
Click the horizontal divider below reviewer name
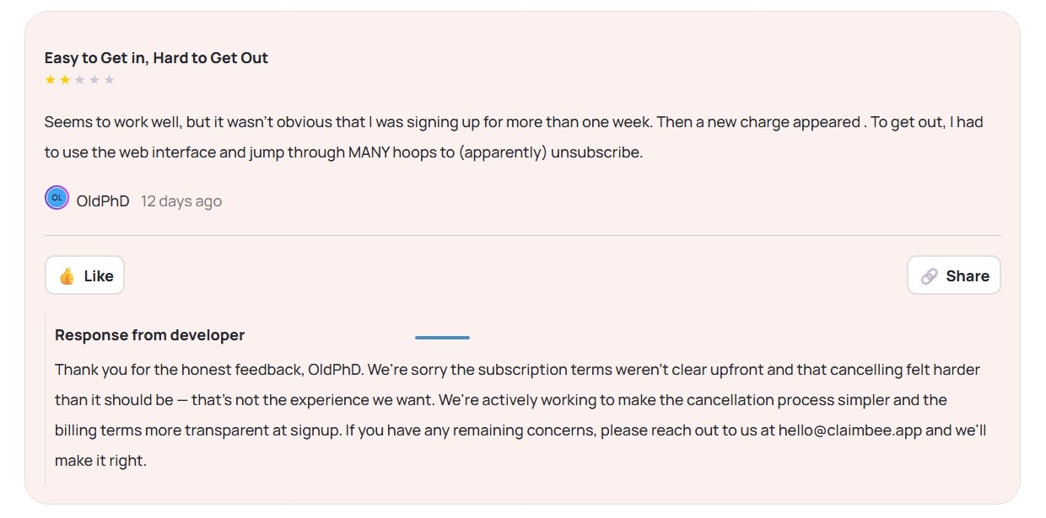523,235
